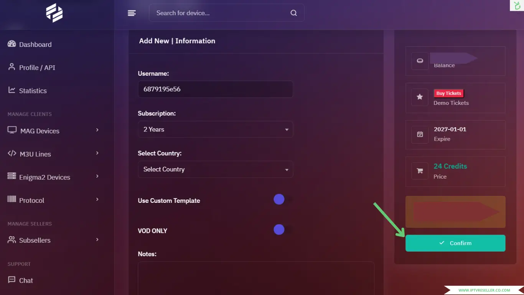The width and height of the screenshot is (524, 295).
Task: Click the price shopping cart icon
Action: pyautogui.click(x=420, y=171)
